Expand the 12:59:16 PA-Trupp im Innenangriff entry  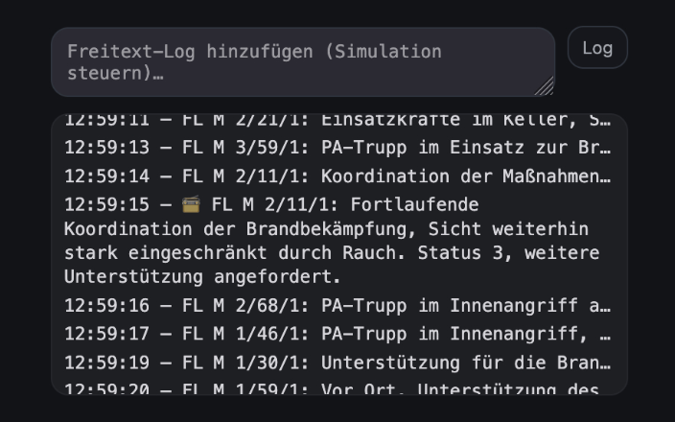pos(337,306)
